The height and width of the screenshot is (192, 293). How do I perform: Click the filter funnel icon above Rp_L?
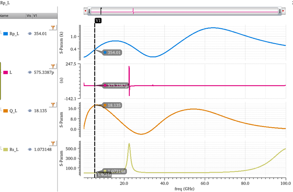pos(53,27)
